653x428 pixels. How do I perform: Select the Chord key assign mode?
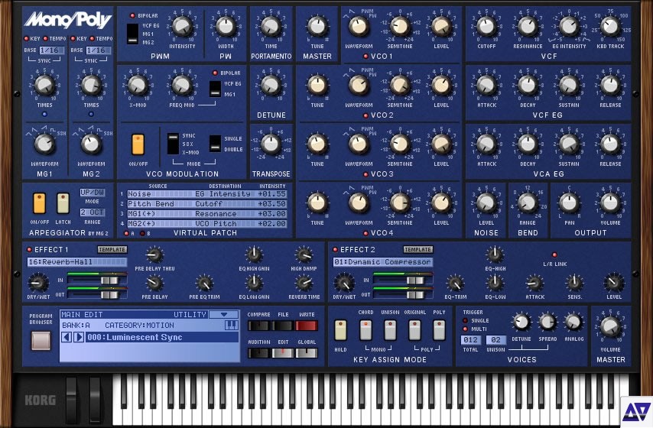(x=365, y=330)
